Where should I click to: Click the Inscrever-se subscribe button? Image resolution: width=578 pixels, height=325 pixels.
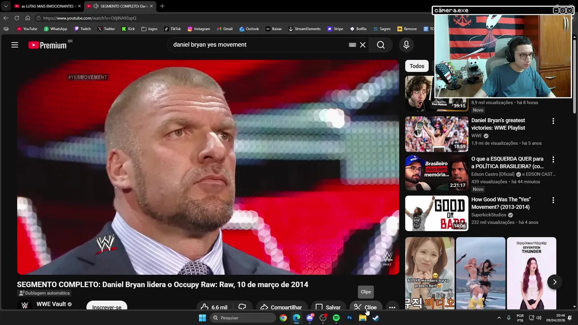[x=107, y=307]
